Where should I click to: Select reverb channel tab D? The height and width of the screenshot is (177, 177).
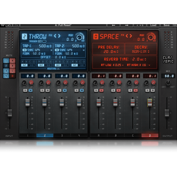(150, 136)
